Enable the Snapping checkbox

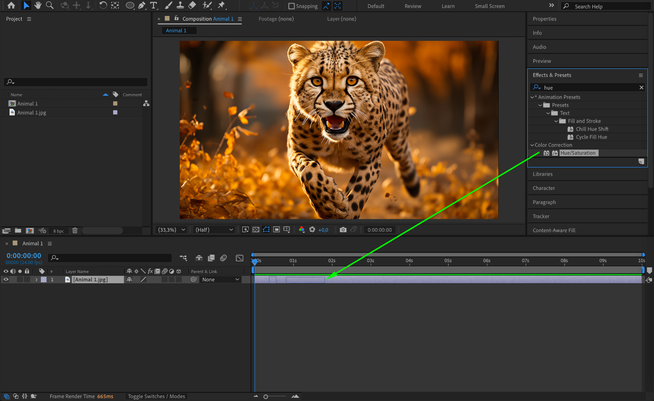click(291, 6)
